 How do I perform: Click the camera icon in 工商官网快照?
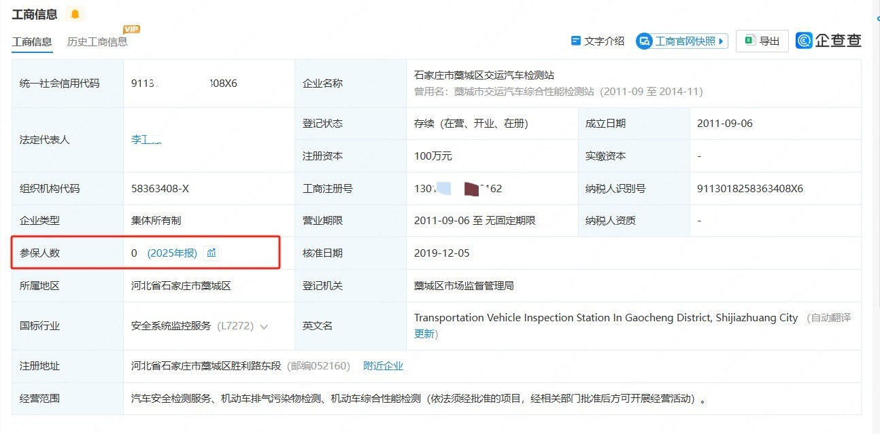point(644,41)
